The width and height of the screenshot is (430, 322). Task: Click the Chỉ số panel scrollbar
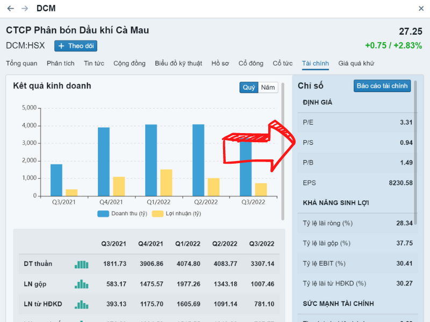415,152
